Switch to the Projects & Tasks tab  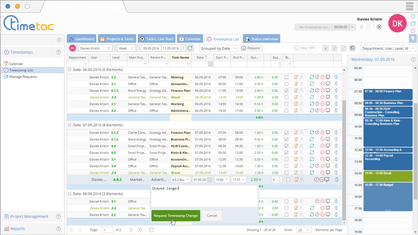click(x=116, y=39)
